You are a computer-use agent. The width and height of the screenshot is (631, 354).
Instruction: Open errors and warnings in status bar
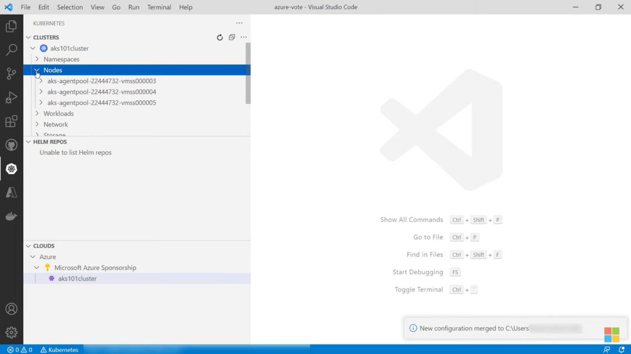coord(19,350)
